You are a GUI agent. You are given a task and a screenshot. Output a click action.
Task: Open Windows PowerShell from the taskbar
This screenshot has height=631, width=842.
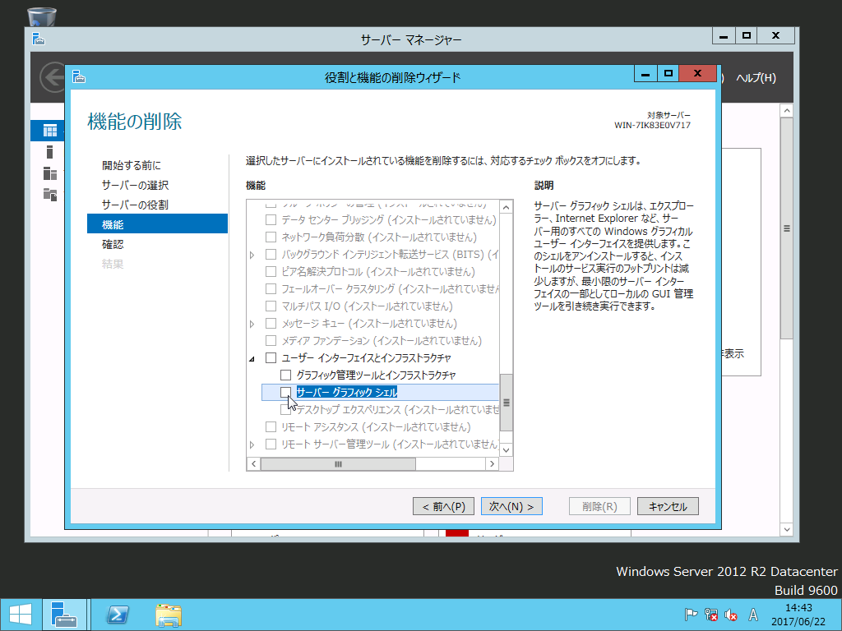coord(117,615)
